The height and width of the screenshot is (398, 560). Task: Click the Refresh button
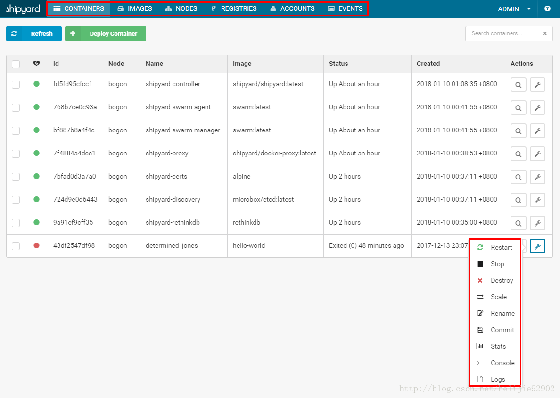pos(34,33)
